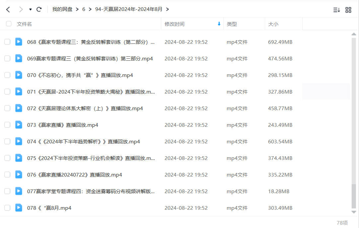Check the box for file 072
The image size is (359, 228).
coord(7,108)
